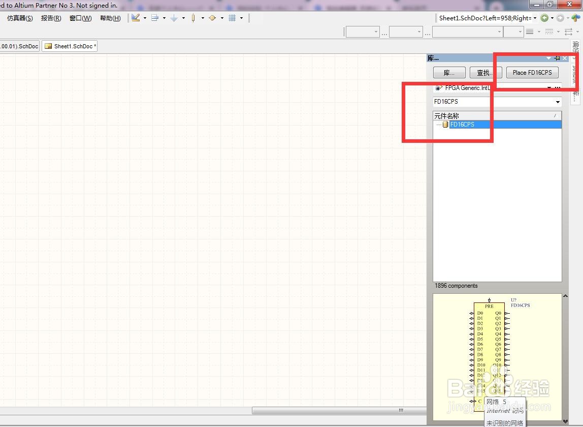
Task: Select the drawing utility tools icon
Action: (136, 17)
